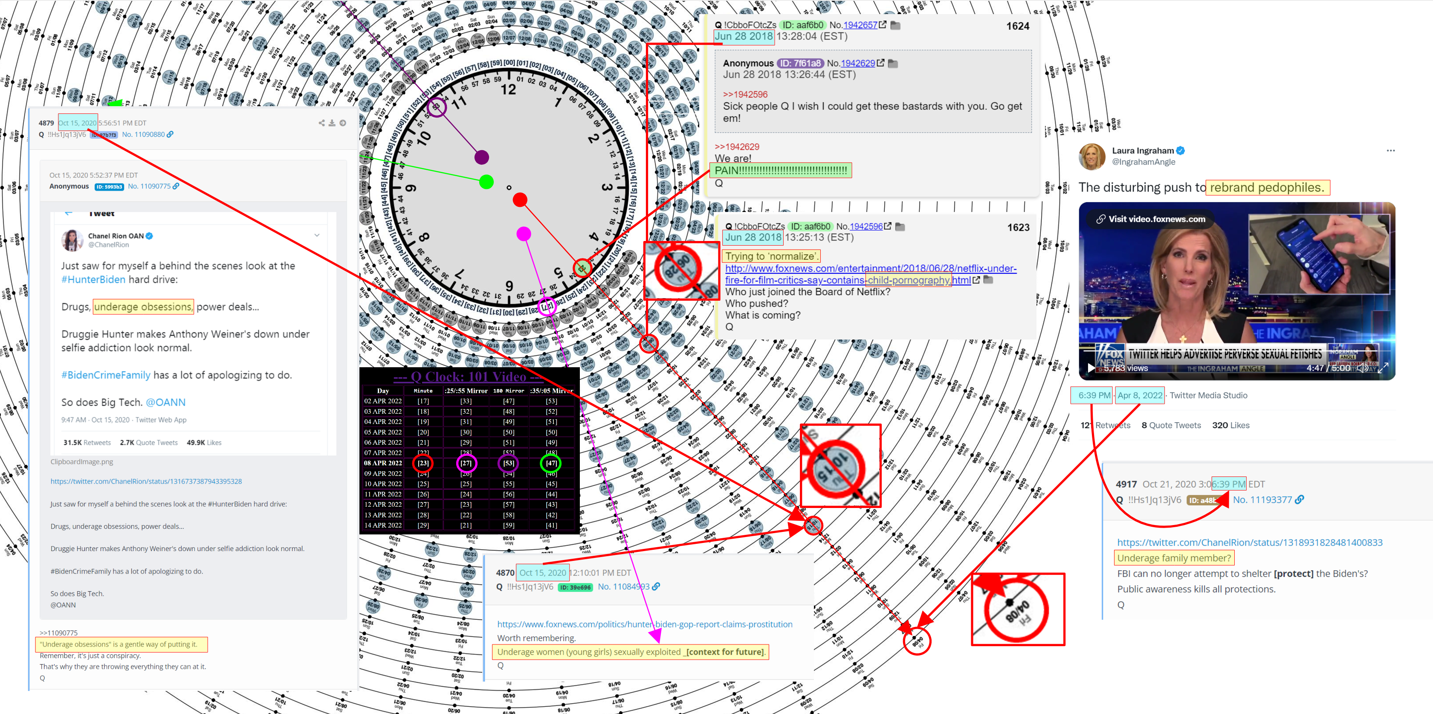This screenshot has width=1433, height=714.
Task: Click the ID: 39e696 green badge
Action: [x=575, y=587]
